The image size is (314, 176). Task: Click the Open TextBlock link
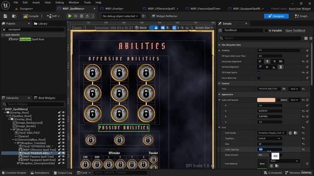point(295,30)
